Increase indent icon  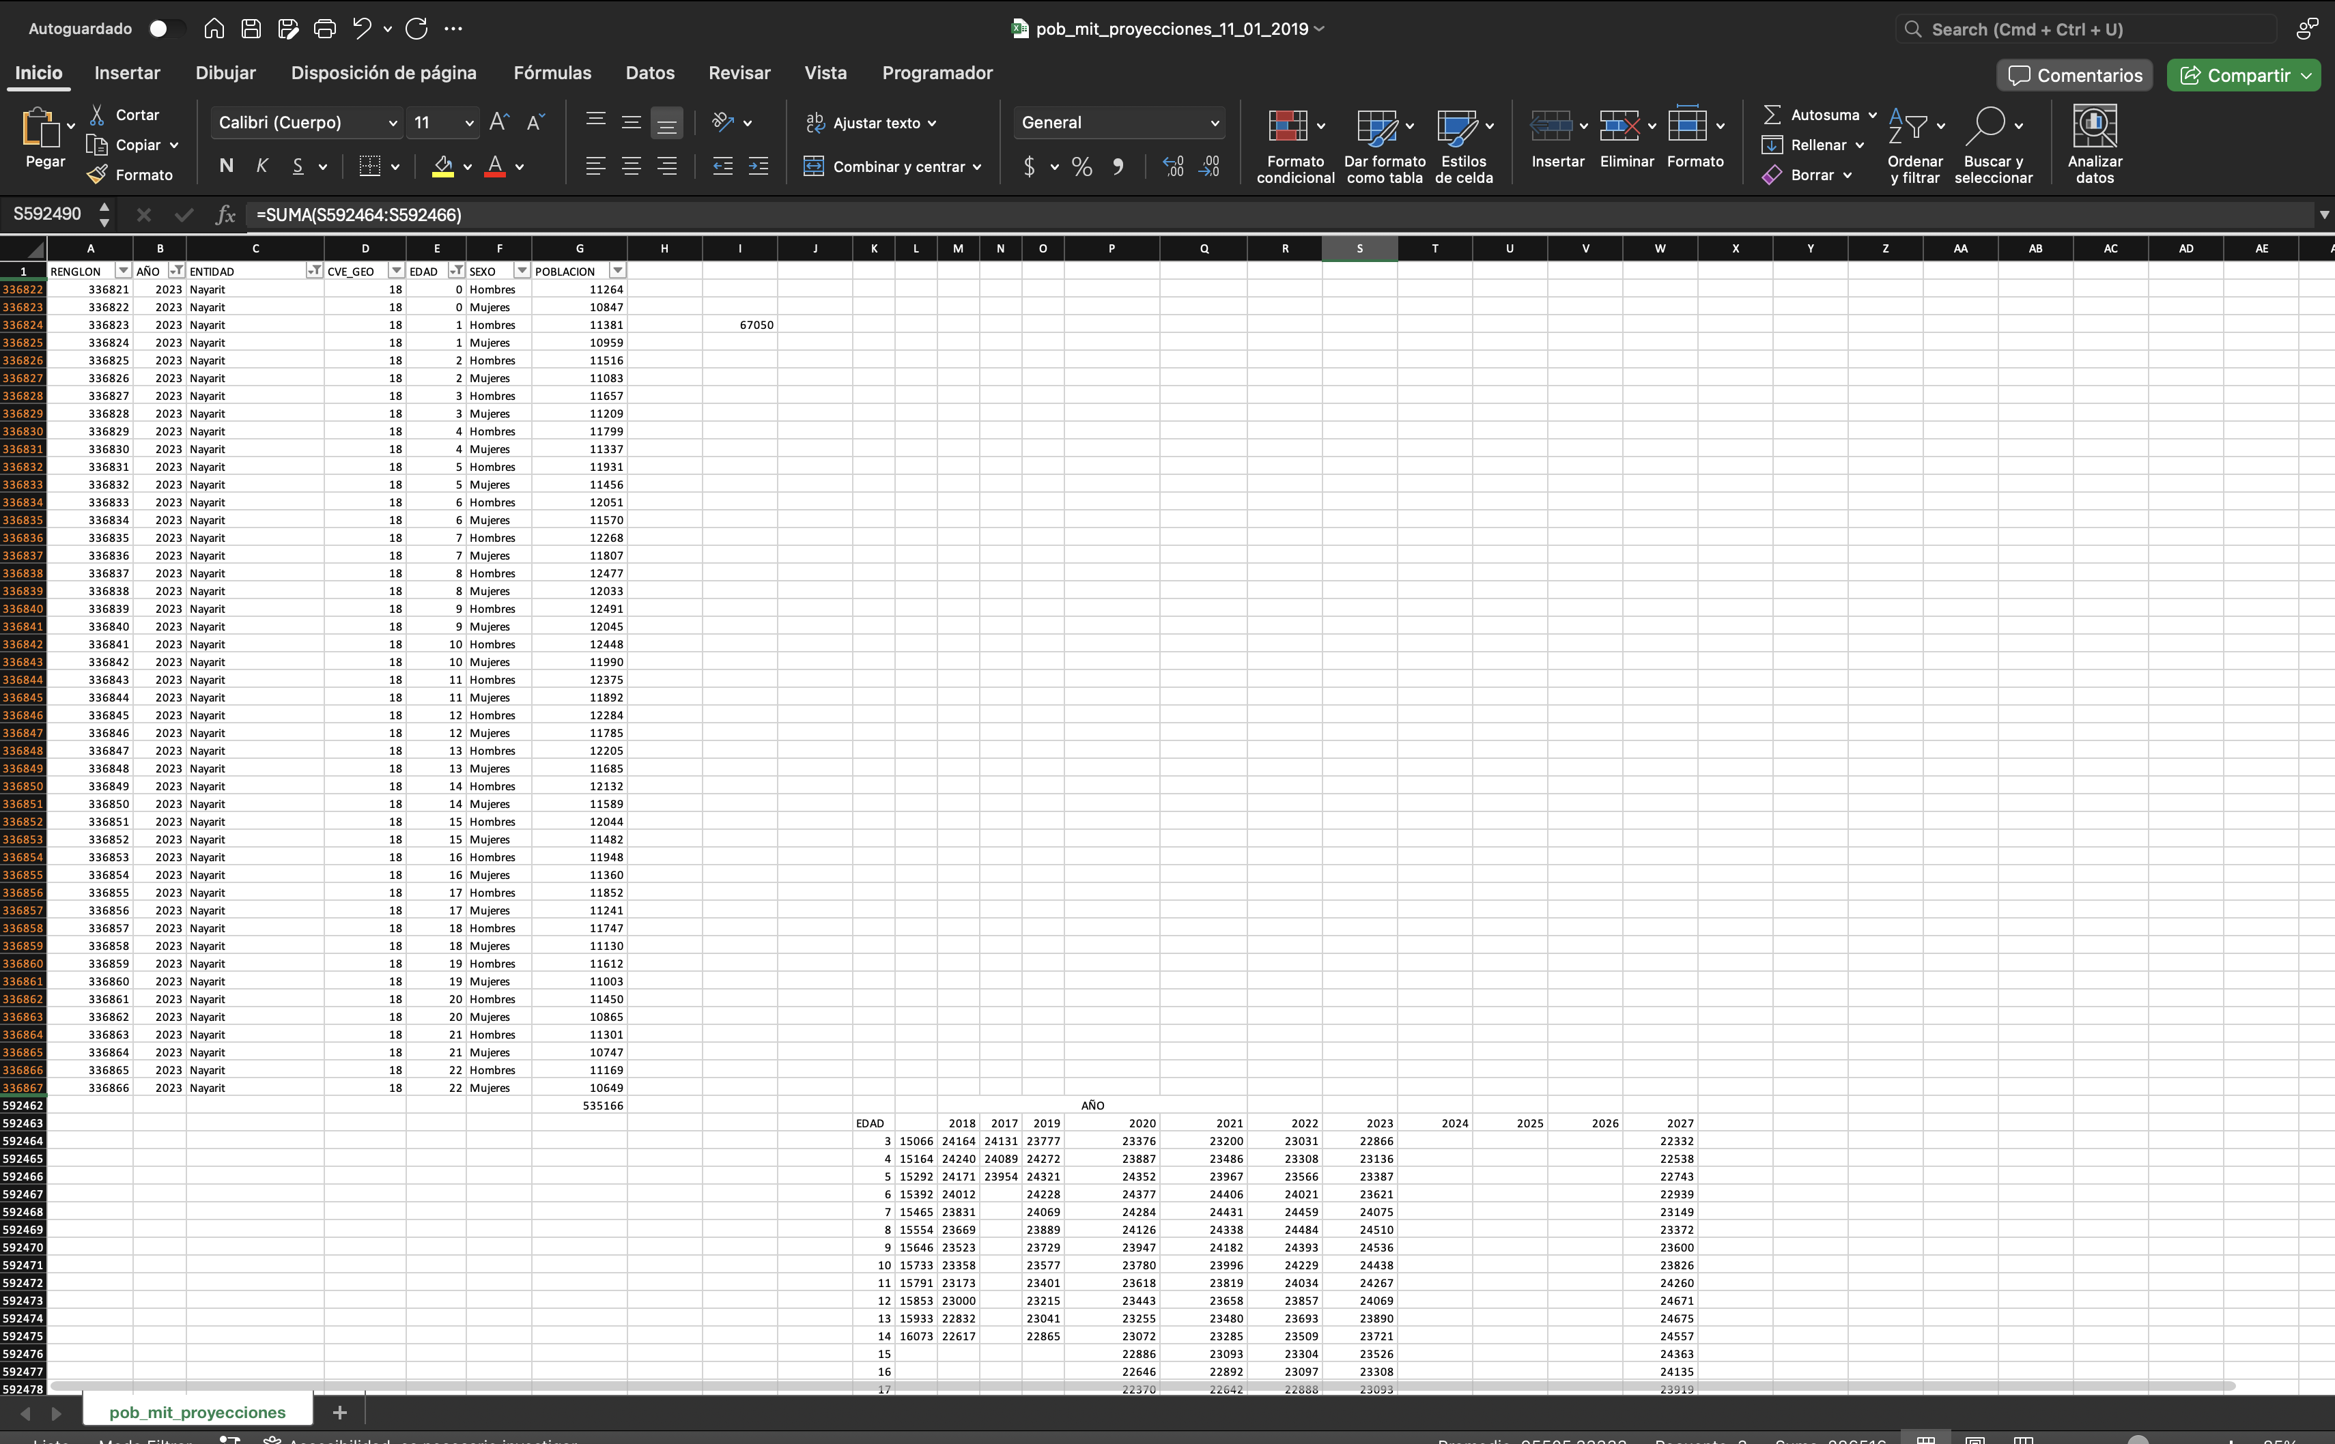point(759,167)
